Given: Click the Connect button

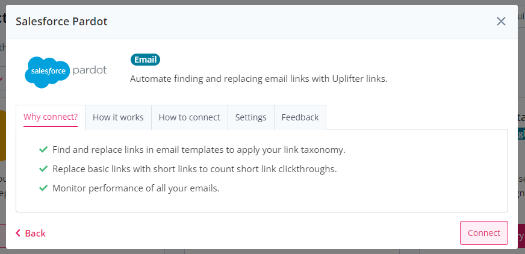Looking at the screenshot, I should pos(484,233).
